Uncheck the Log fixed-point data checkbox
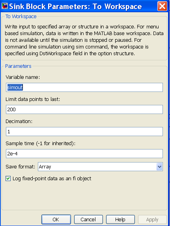 (8, 179)
